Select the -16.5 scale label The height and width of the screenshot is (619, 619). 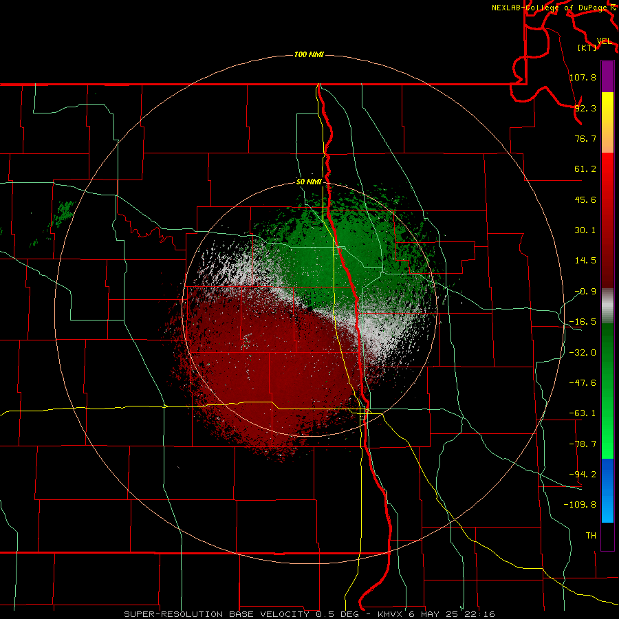coord(583,322)
